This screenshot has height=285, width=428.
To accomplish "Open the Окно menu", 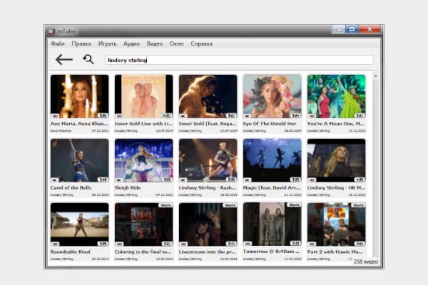I will (177, 43).
